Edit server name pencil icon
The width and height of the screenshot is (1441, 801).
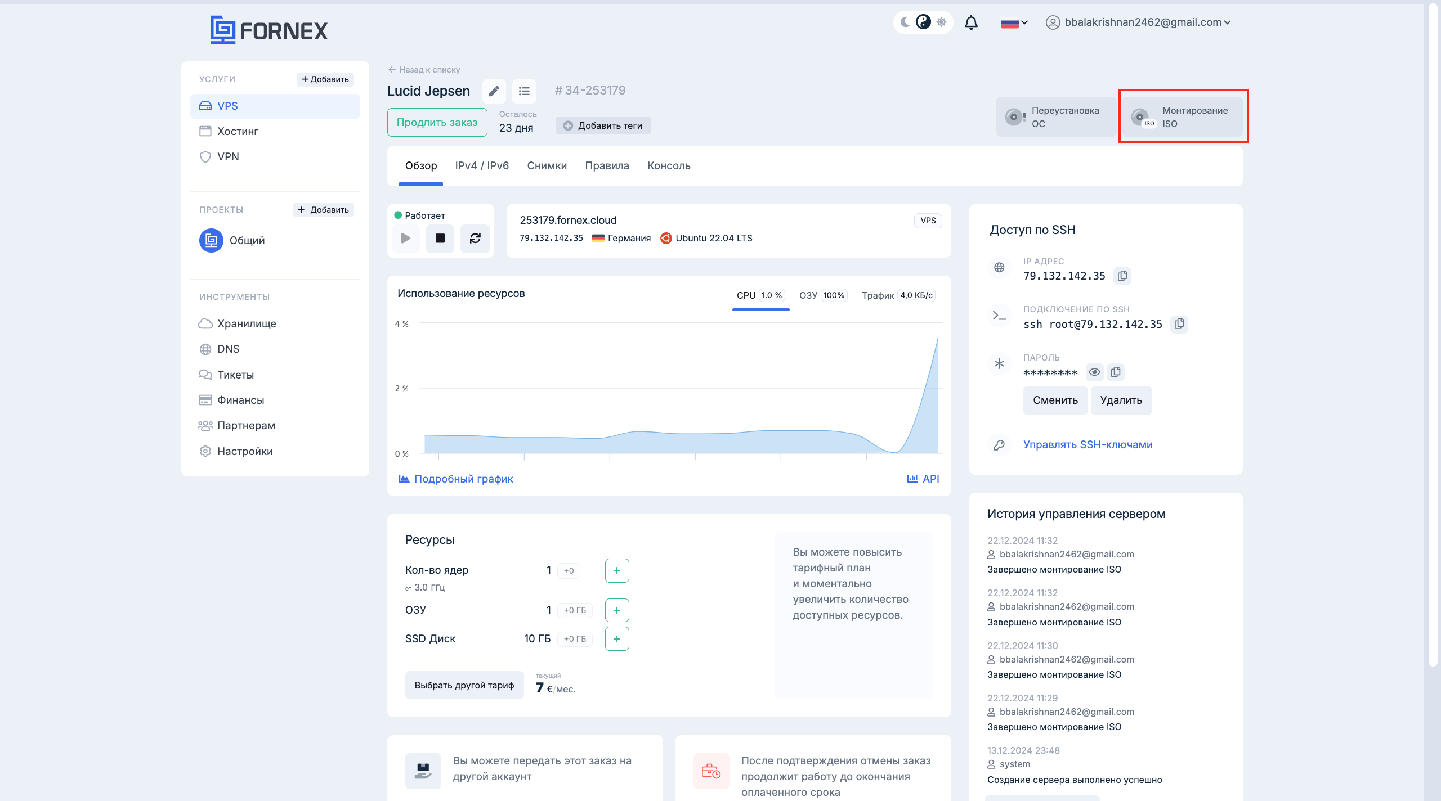494,91
